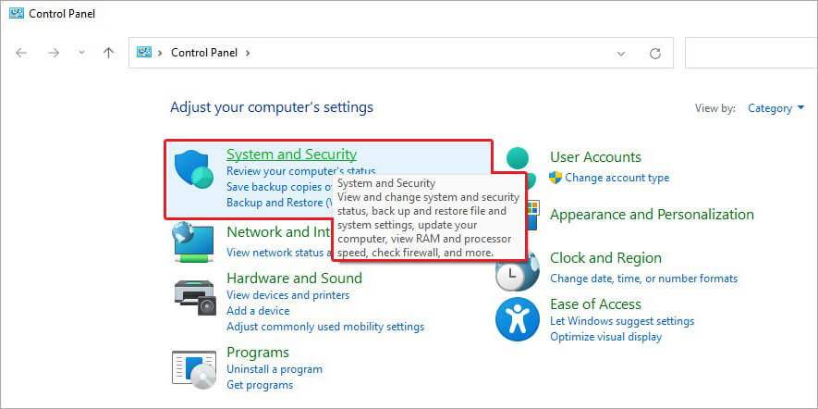Select Control Panel breadcrumb in address bar
Image resolution: width=818 pixels, height=409 pixels.
(x=204, y=53)
